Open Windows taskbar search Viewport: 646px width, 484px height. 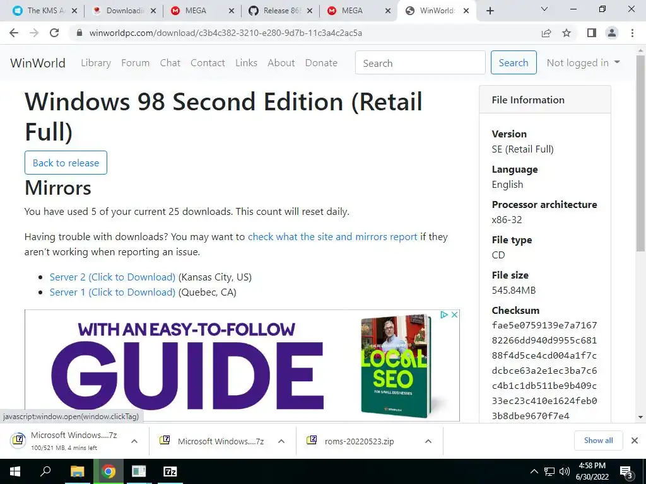tap(46, 471)
